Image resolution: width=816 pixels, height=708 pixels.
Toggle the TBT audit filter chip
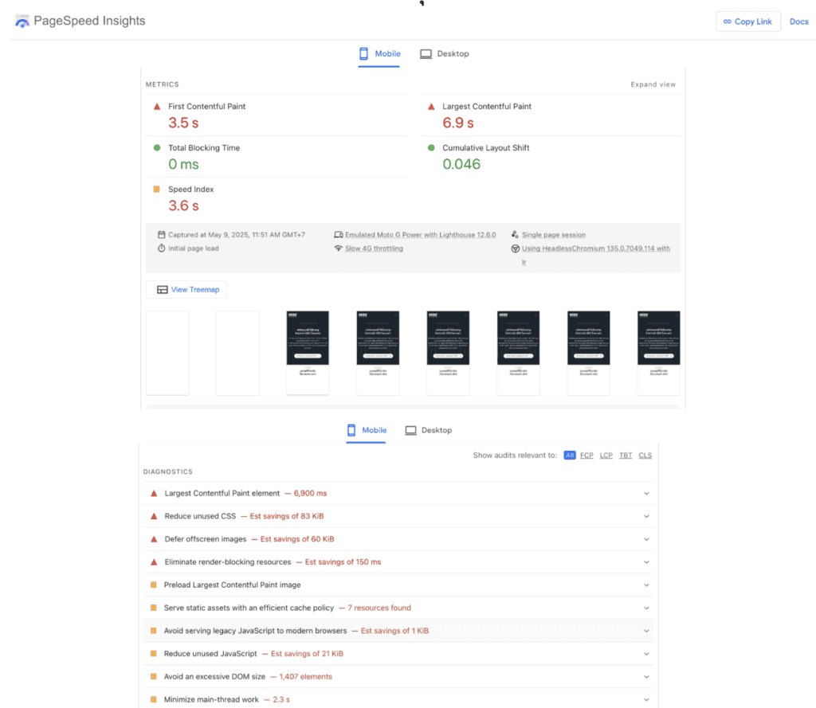tap(626, 455)
